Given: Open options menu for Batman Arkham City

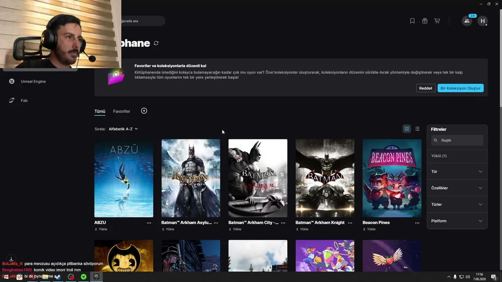Looking at the screenshot, I should (283, 223).
